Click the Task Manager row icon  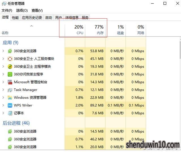click(10, 90)
